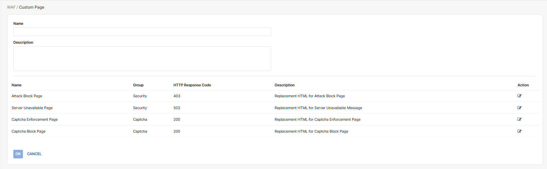This screenshot has width=547, height=169.
Task: Click the Description column header in table
Action: point(284,85)
